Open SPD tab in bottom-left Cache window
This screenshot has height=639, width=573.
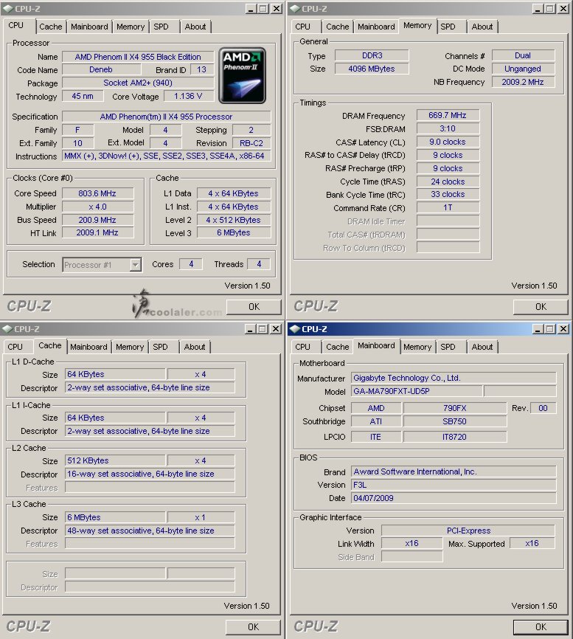[160, 348]
